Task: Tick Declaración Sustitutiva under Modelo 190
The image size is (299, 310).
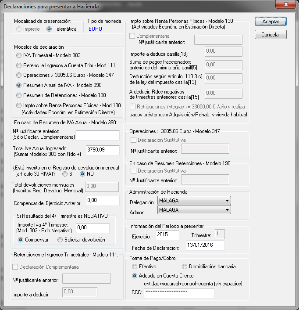Action: click(158, 171)
